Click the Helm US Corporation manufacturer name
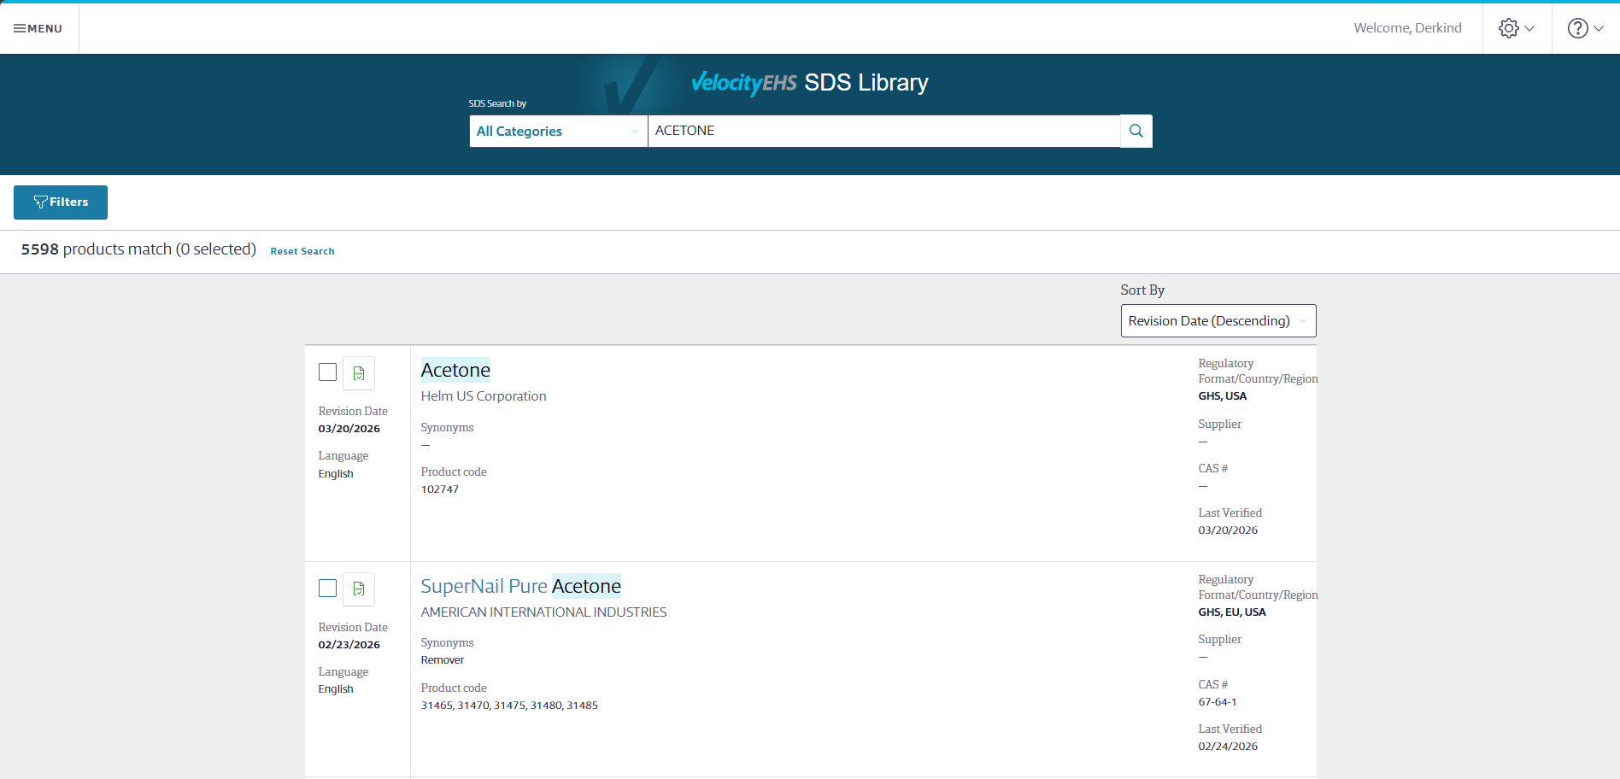The image size is (1620, 779). coord(484,396)
